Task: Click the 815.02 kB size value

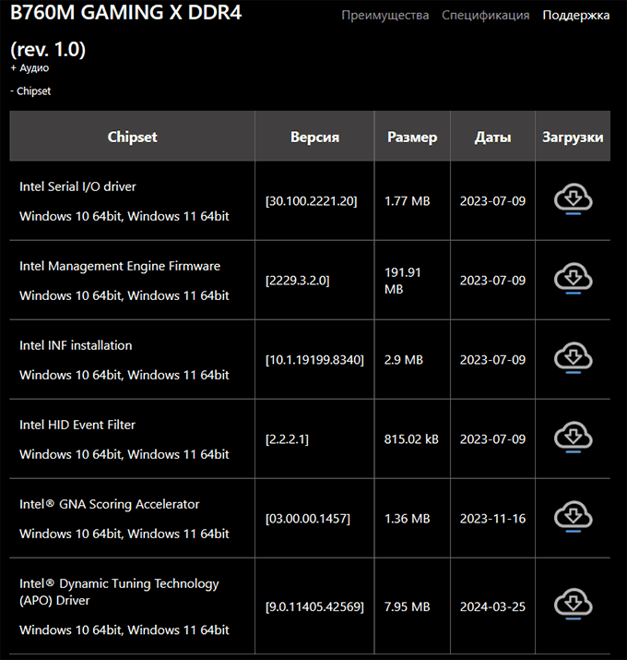Action: click(x=411, y=439)
